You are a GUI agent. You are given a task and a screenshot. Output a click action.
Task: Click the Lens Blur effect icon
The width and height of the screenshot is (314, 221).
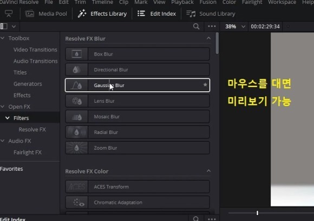point(77,101)
